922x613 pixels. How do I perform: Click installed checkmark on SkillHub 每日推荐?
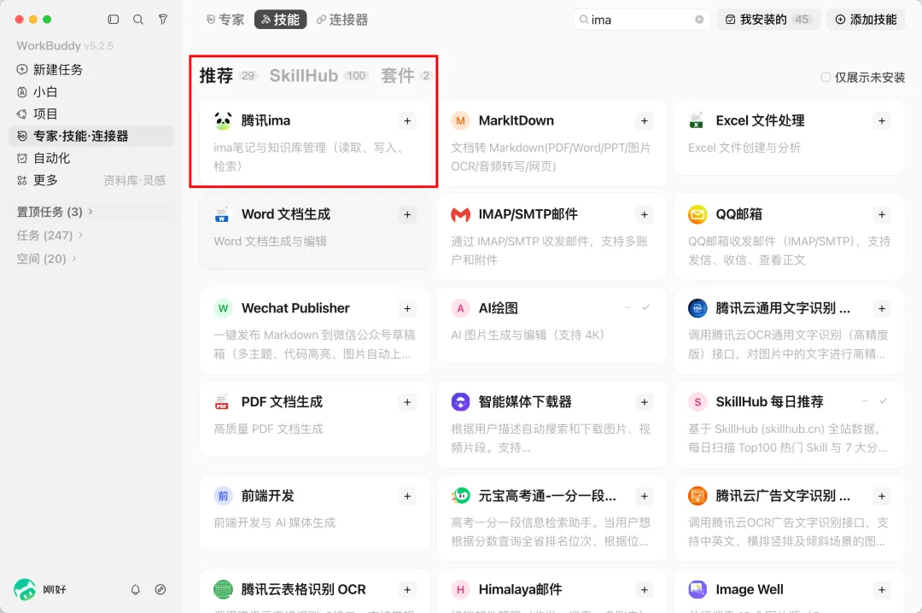(x=884, y=400)
